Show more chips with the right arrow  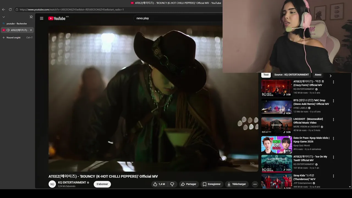tap(331, 76)
